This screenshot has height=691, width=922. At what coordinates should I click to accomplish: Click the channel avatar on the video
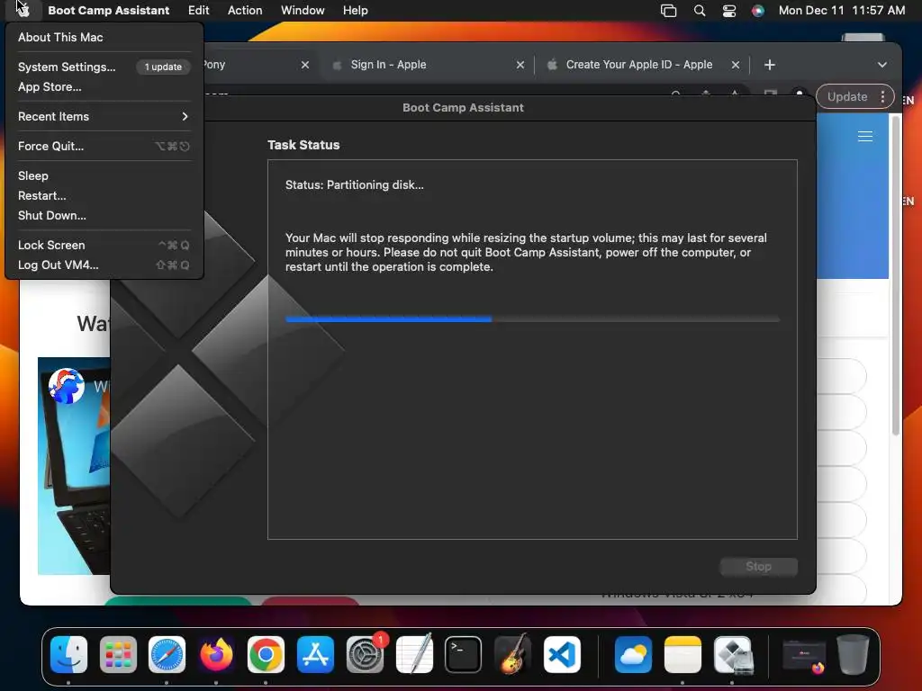67,386
